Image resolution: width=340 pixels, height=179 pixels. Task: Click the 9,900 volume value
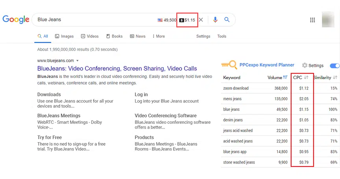[x=283, y=162]
